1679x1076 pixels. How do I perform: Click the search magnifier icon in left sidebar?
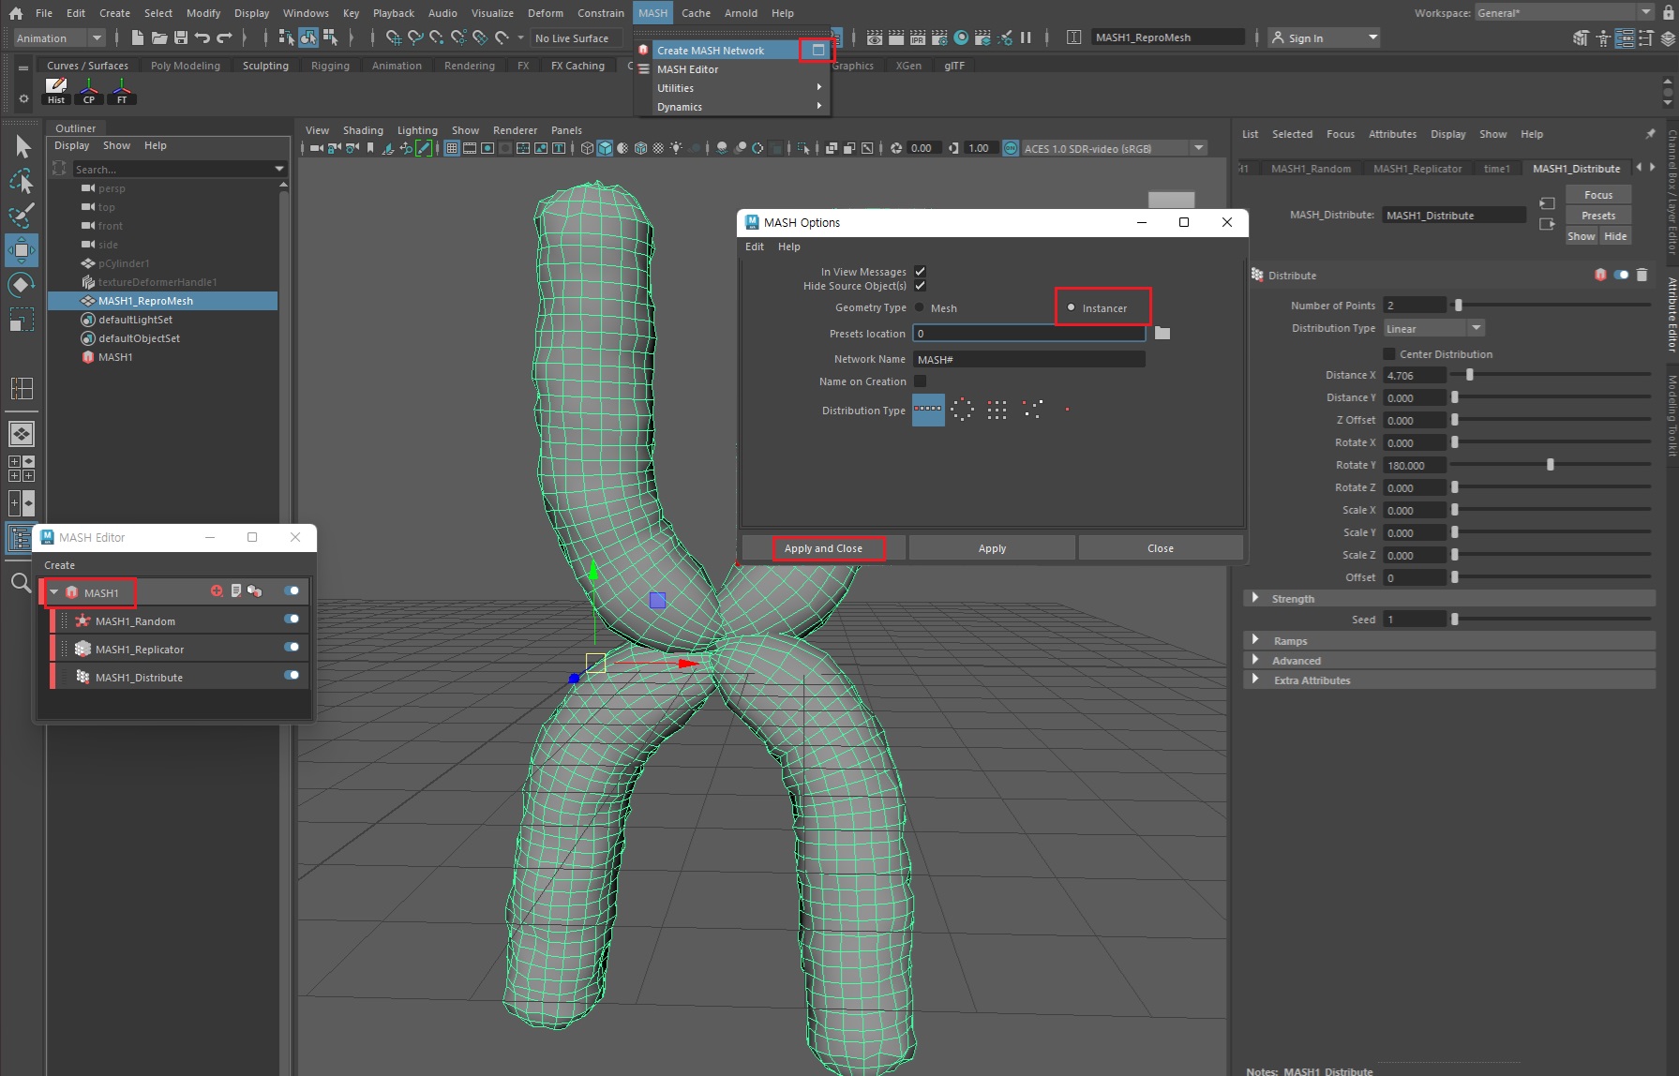coord(21,583)
